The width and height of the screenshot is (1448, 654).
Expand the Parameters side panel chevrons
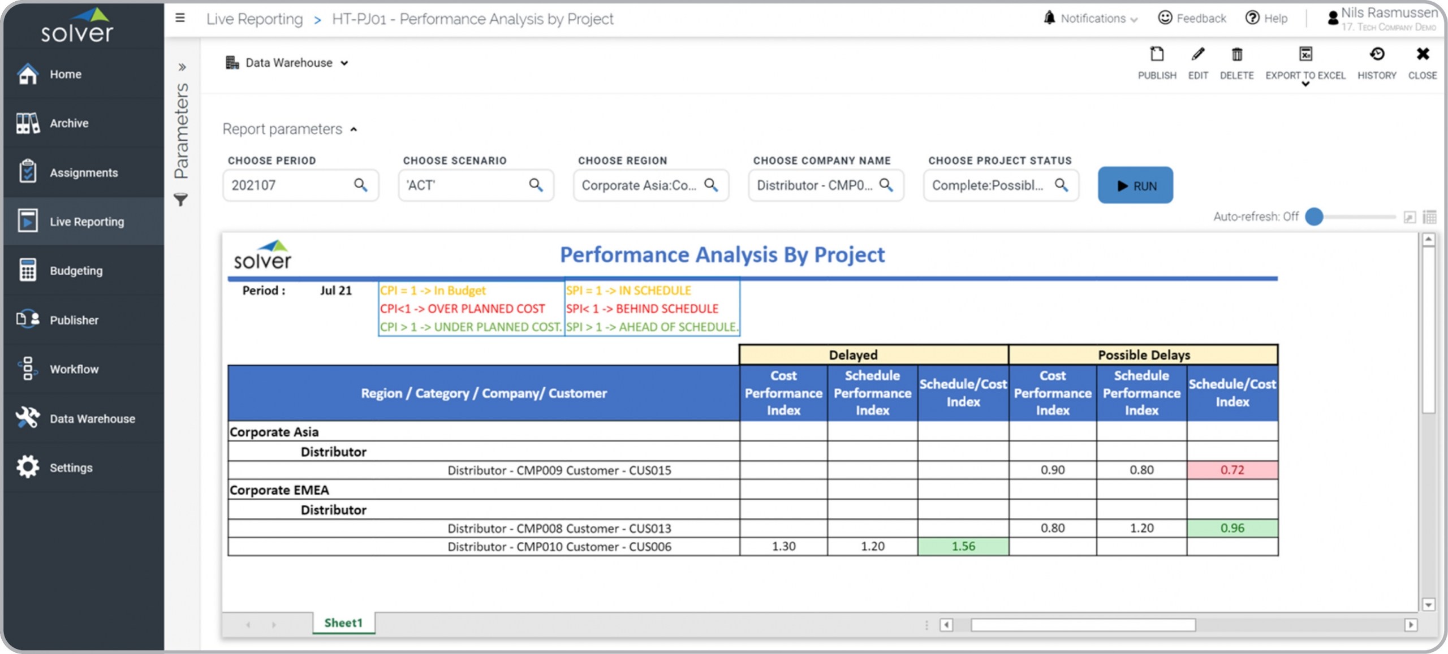click(x=182, y=67)
